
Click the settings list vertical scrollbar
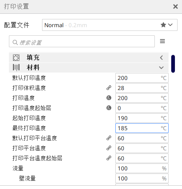coord(173,64)
